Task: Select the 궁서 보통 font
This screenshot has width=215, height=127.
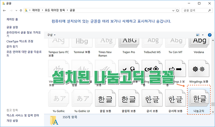Action: coord(152,101)
